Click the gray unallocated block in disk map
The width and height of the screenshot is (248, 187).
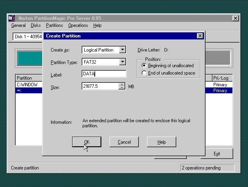[x=218, y=58]
